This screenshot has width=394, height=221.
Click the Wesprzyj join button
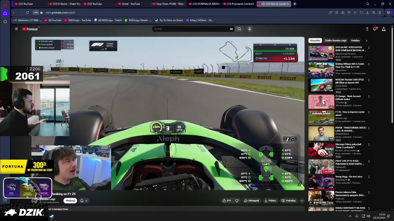point(70,201)
